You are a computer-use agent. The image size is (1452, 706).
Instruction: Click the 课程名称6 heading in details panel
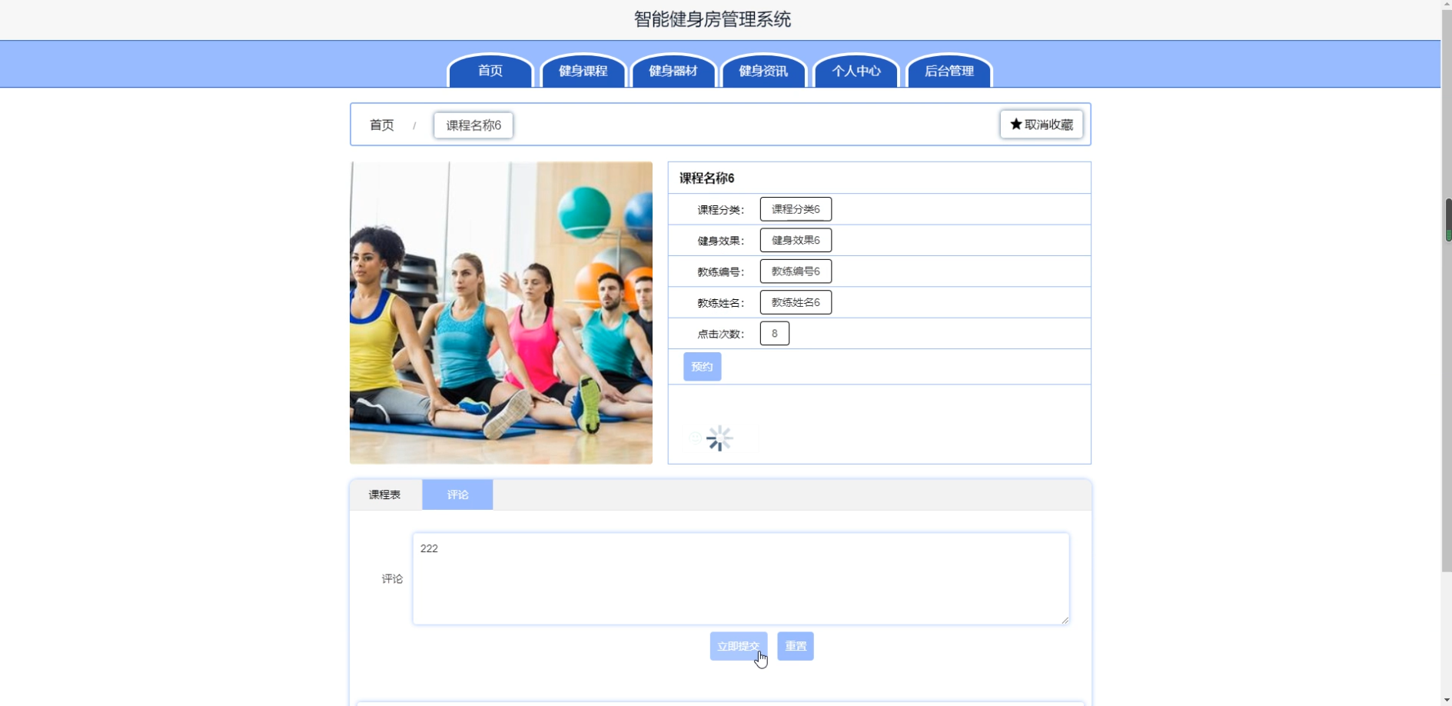click(706, 178)
